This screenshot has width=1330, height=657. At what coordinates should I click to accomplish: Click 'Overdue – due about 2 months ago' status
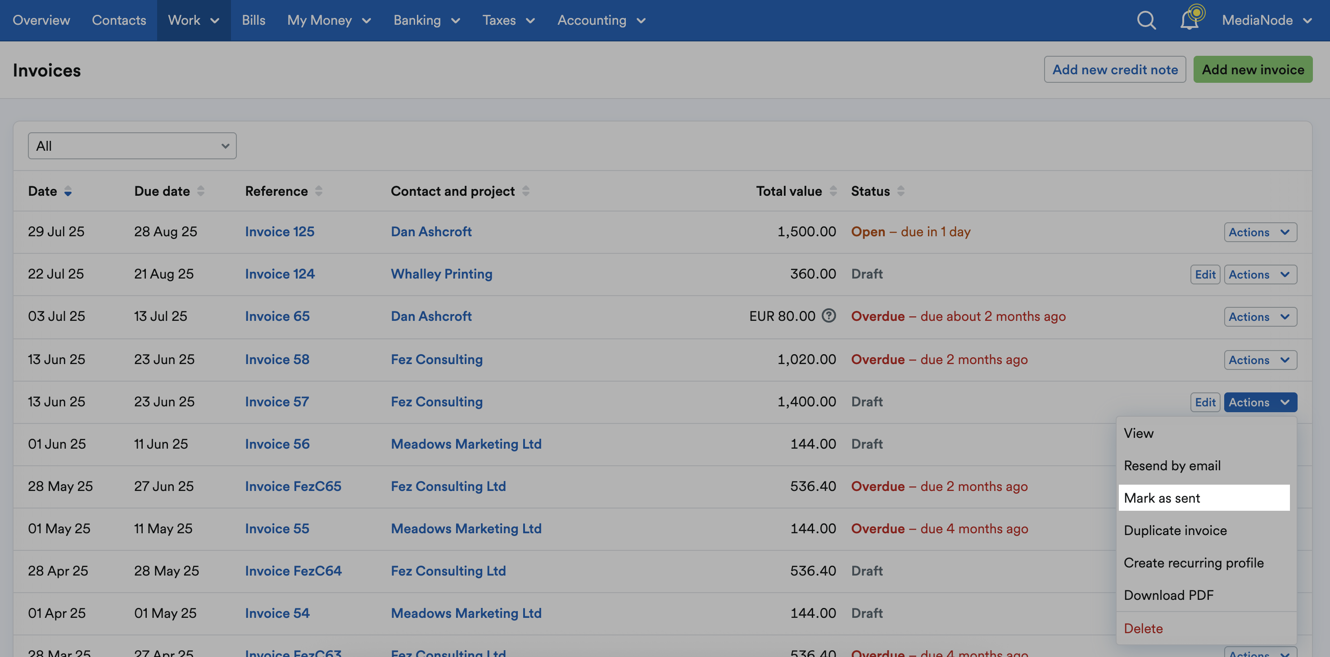(x=958, y=316)
